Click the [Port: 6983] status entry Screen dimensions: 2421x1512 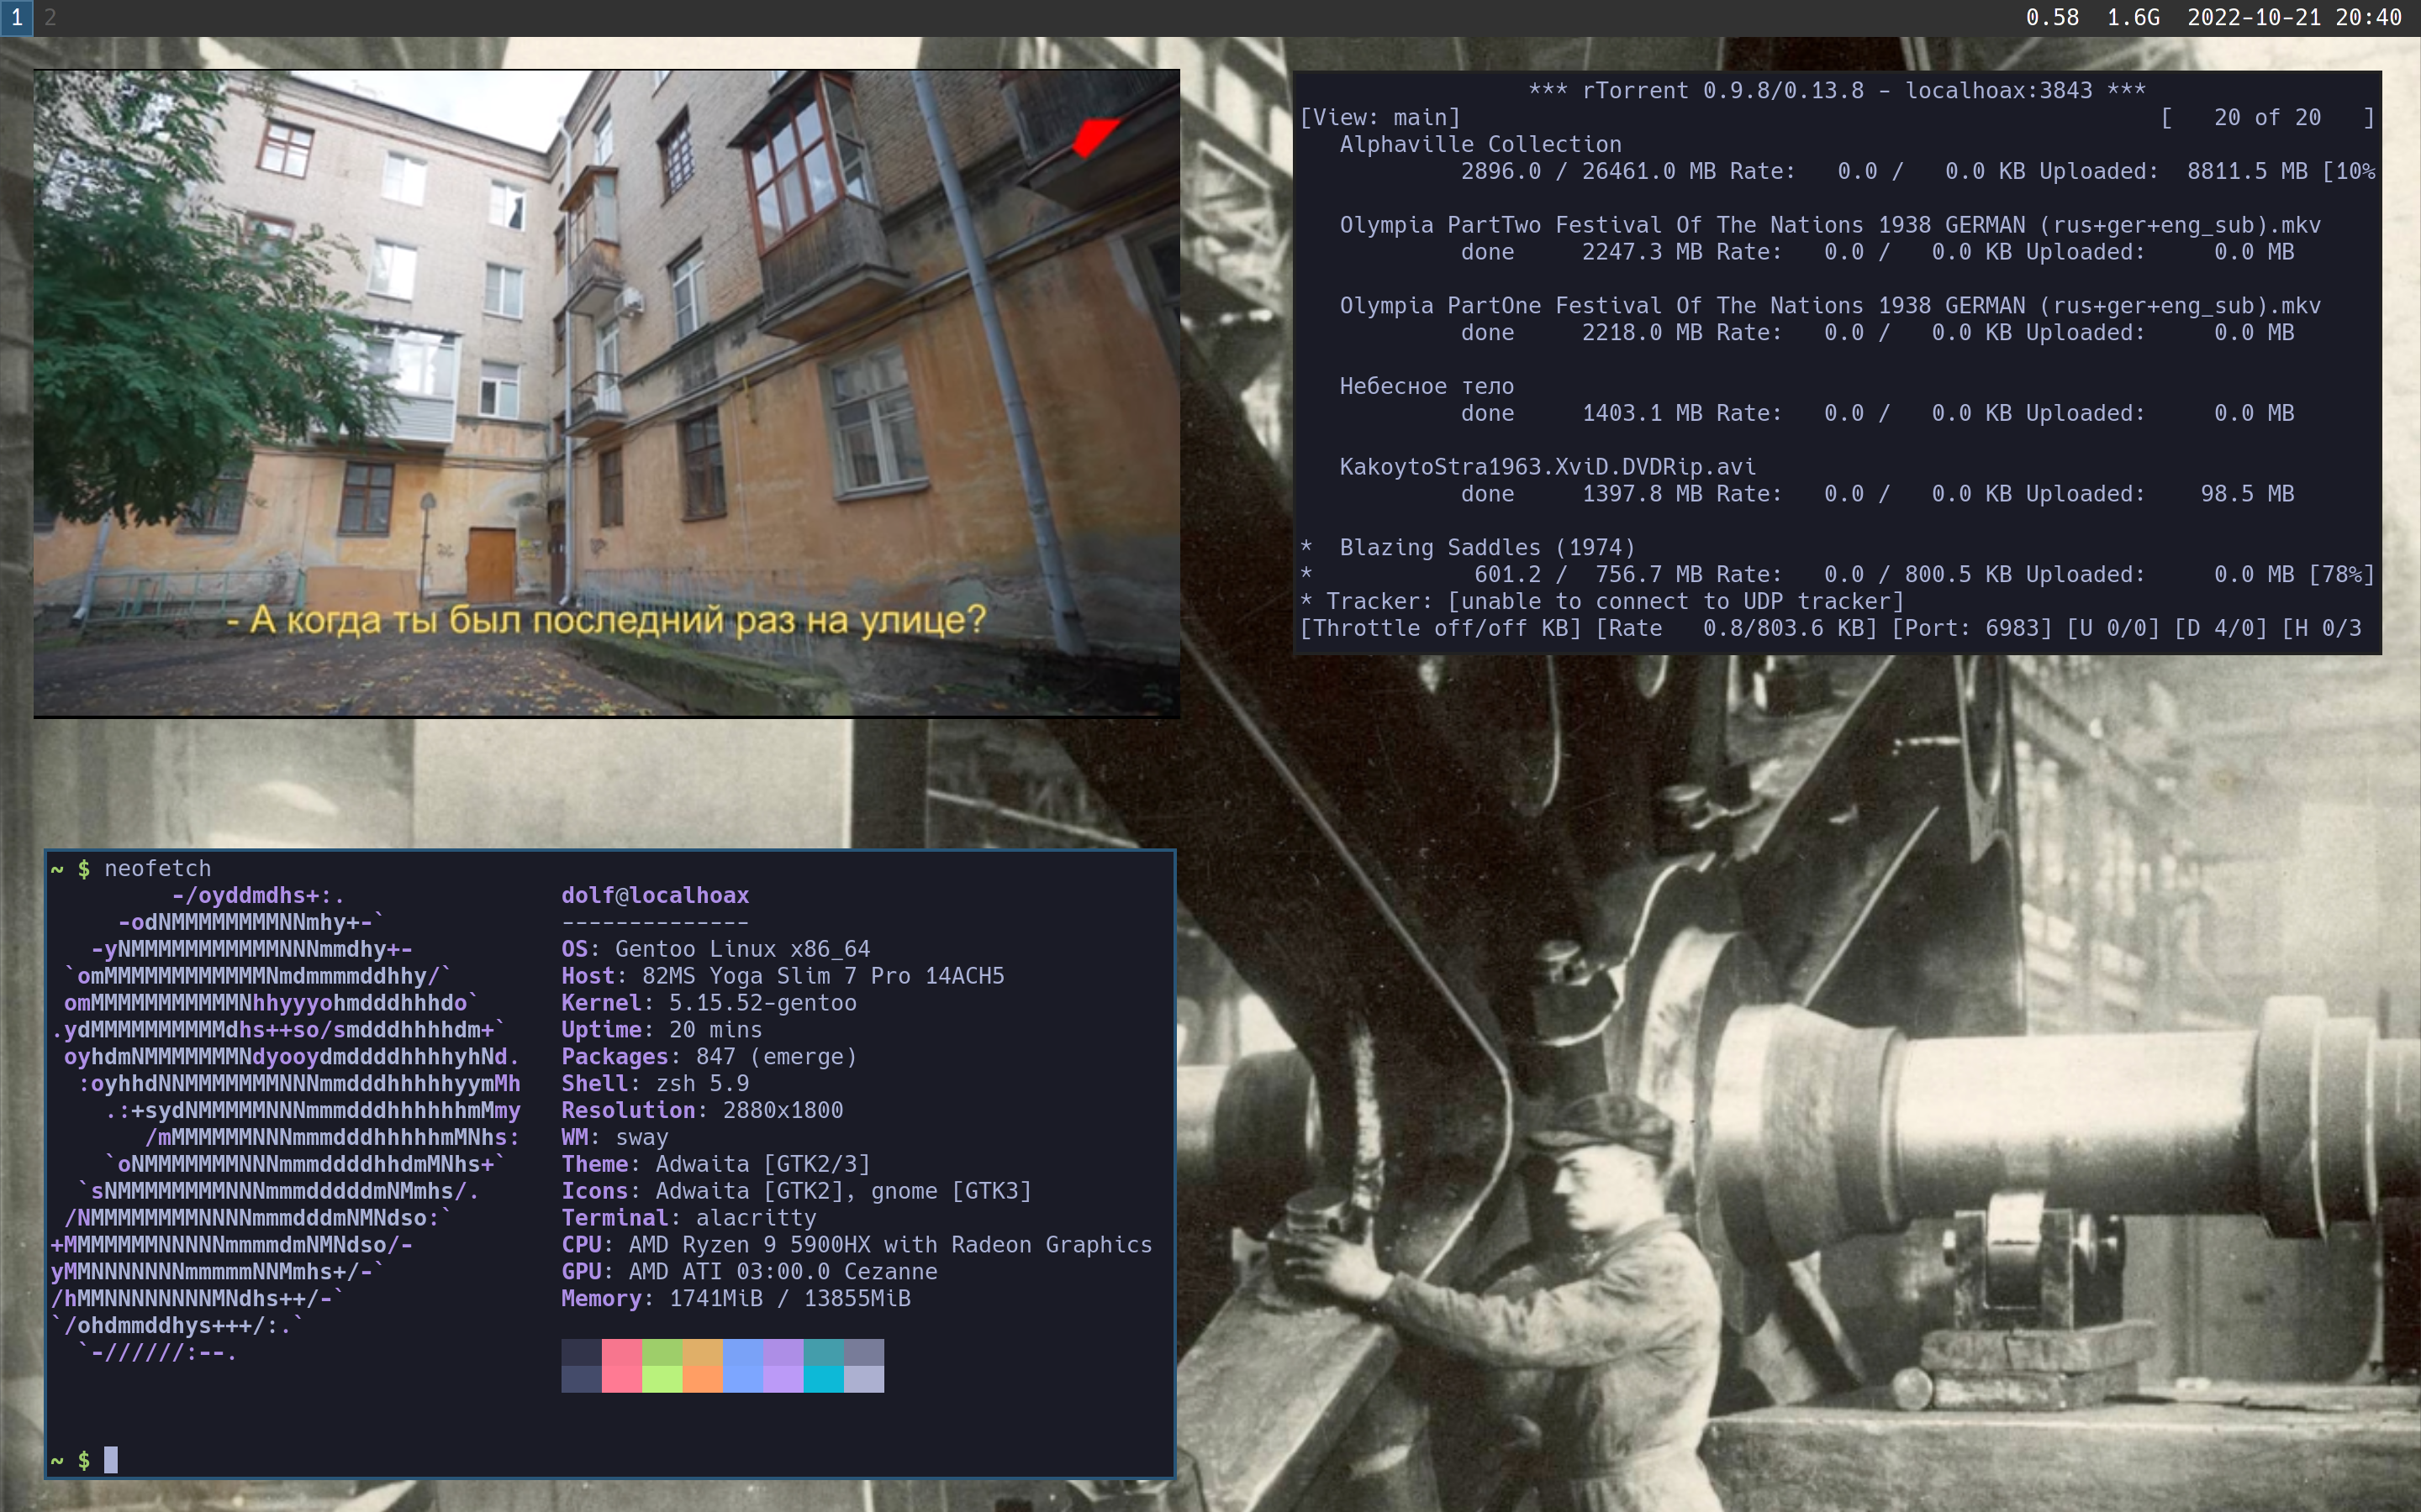tap(1970, 629)
